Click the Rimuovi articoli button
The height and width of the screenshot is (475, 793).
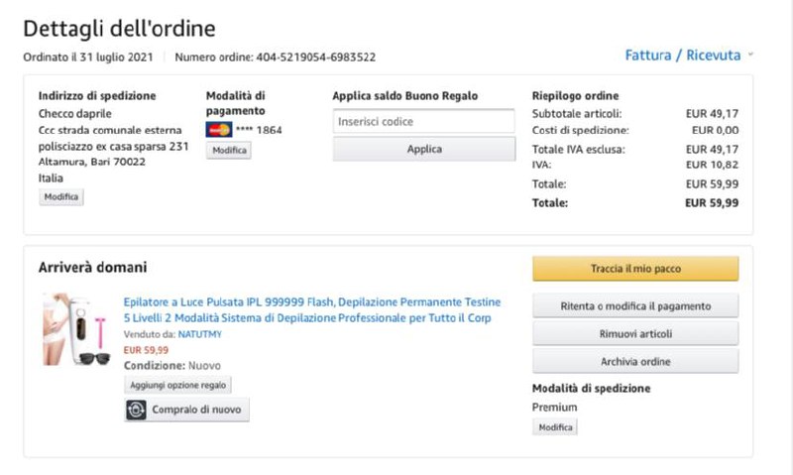[x=635, y=333]
